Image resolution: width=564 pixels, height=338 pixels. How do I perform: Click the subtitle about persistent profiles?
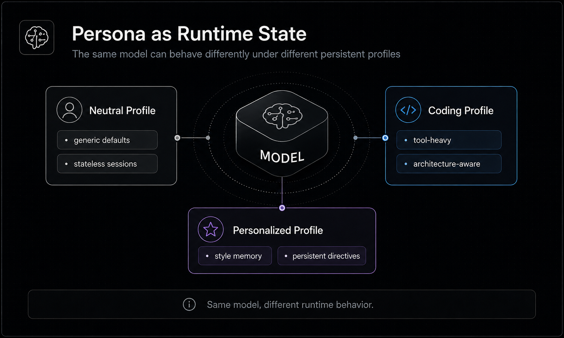tap(236, 54)
